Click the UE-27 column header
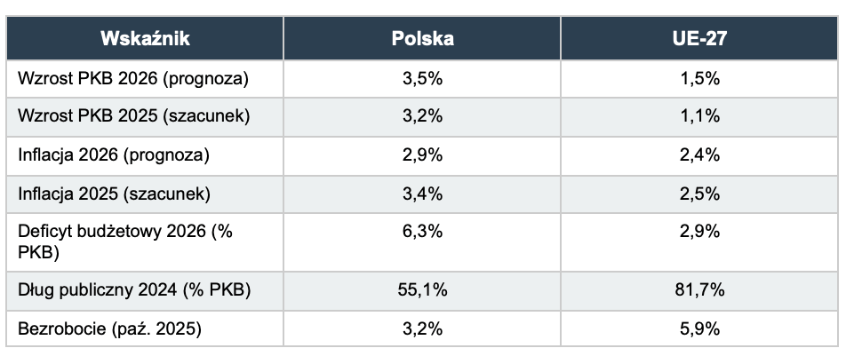Image resolution: width=854 pixels, height=356 pixels. 699,38
